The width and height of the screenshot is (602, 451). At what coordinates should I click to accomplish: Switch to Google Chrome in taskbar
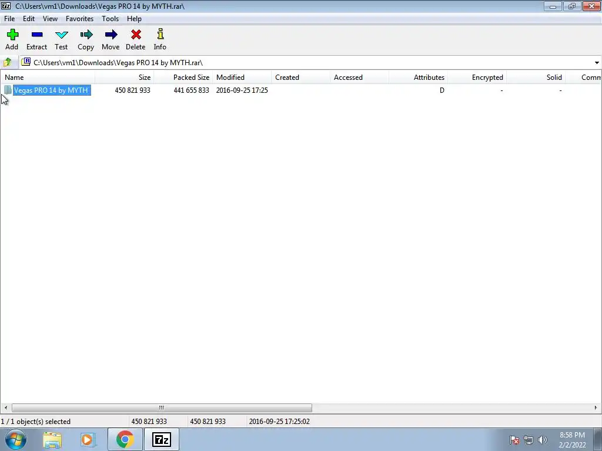click(x=125, y=439)
